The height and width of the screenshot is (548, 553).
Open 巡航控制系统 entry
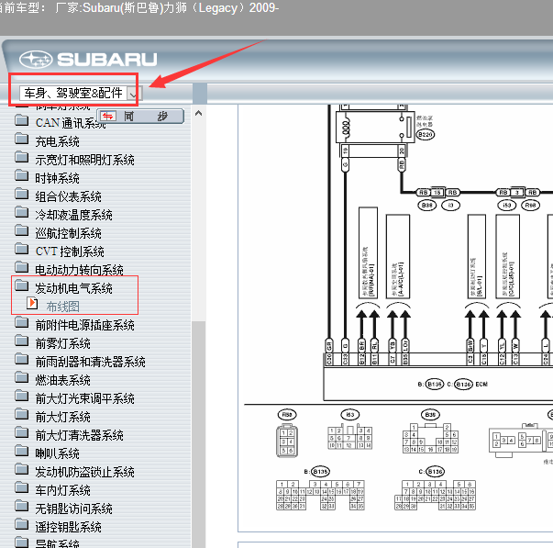point(68,233)
